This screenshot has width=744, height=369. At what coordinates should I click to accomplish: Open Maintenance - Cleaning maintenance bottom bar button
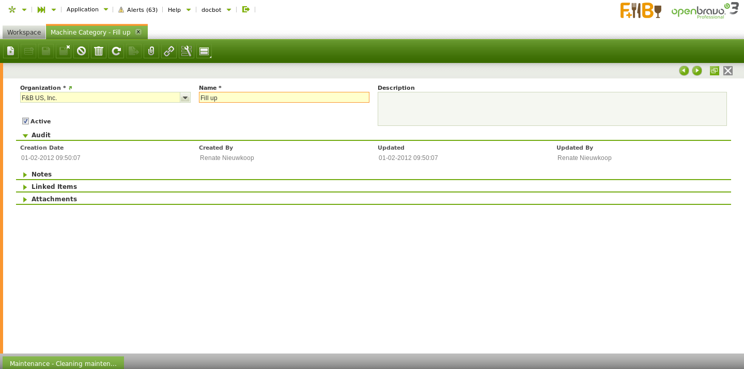coord(63,363)
